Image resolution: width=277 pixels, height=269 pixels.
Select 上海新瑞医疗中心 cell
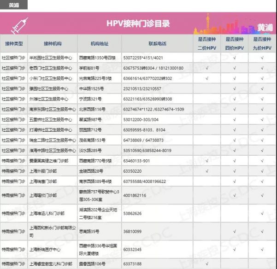(45, 250)
